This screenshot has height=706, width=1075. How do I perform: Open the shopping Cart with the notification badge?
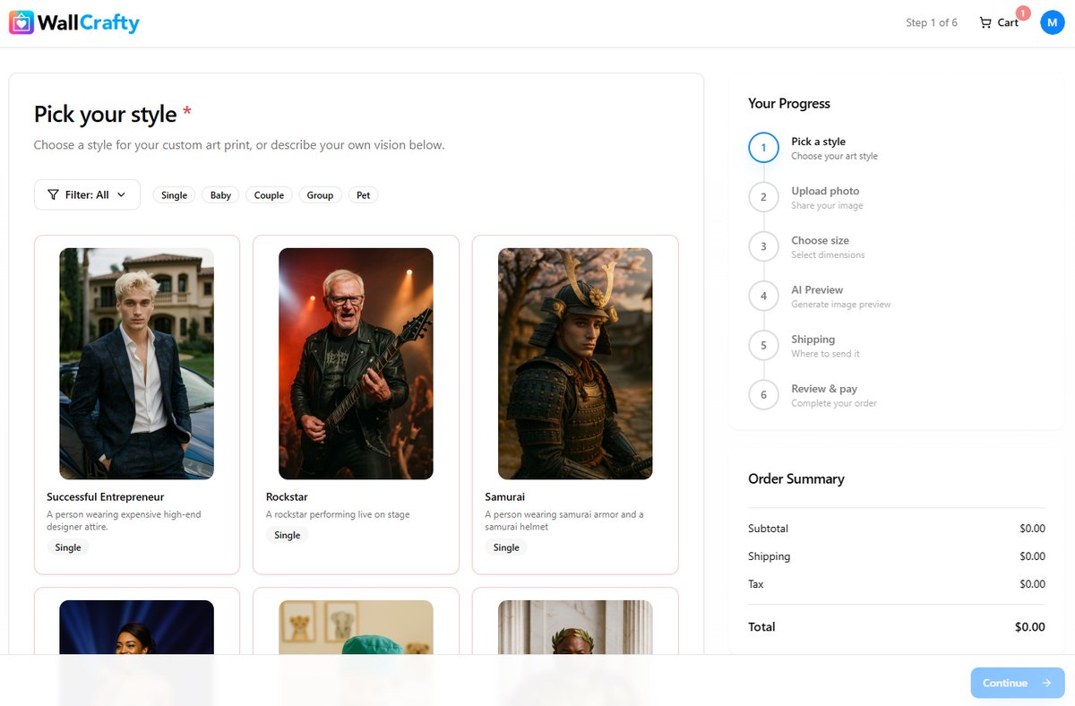(998, 22)
